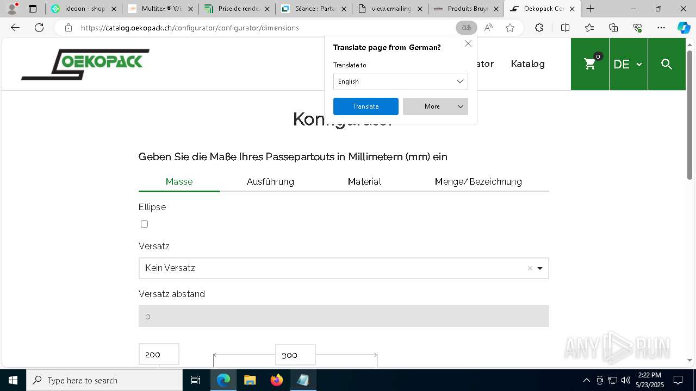
Task: Close the translate popup
Action: tap(468, 43)
